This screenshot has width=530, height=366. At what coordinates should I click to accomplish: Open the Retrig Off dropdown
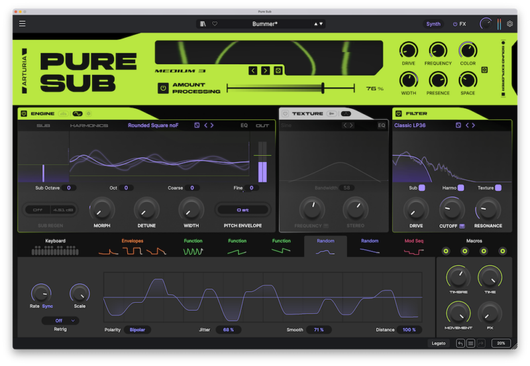point(60,321)
